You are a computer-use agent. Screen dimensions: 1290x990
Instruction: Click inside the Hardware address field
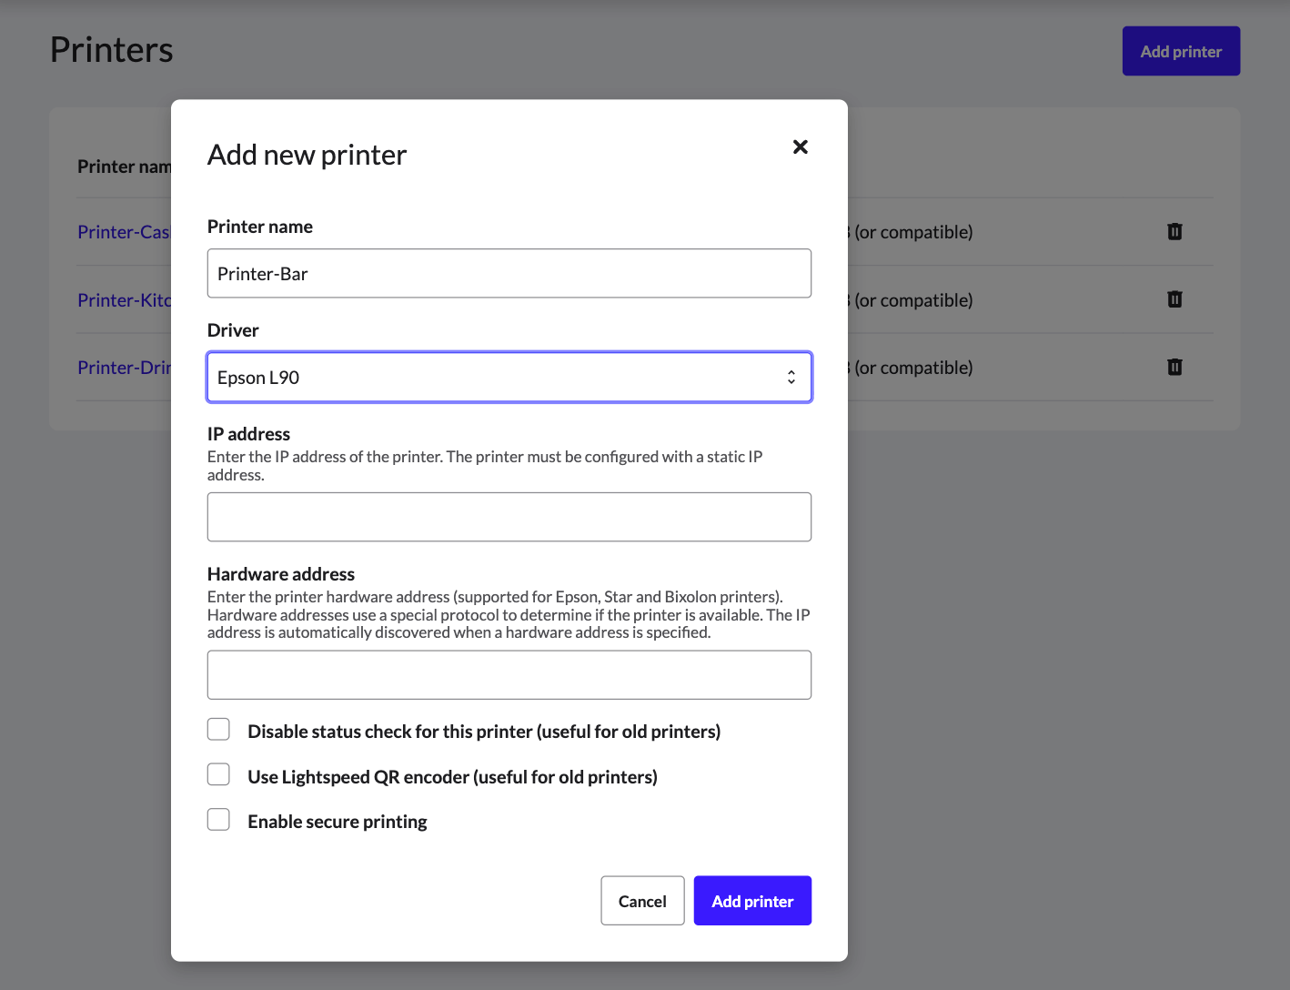click(509, 674)
